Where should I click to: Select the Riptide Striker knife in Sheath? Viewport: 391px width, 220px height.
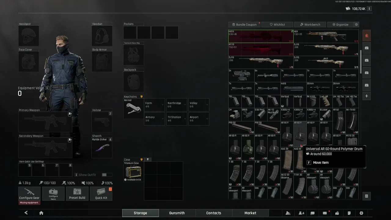102,148
